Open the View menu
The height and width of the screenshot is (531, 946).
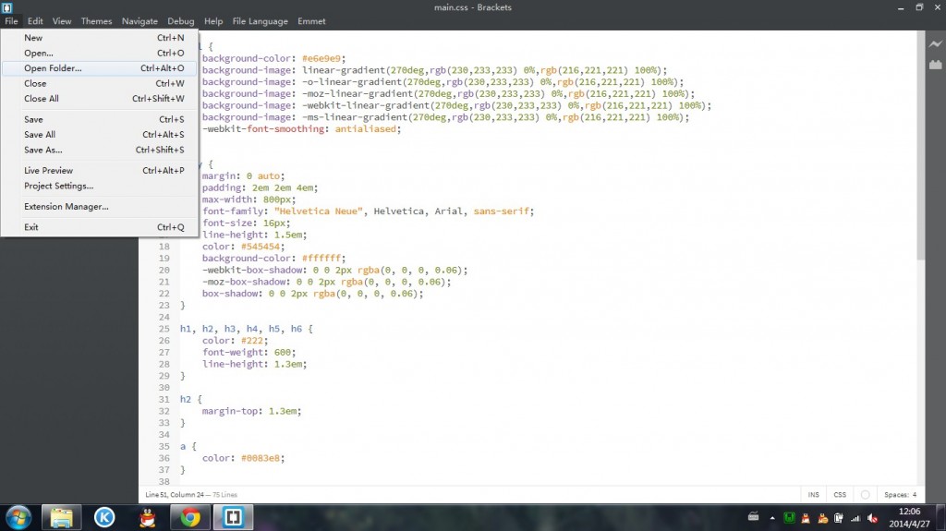(x=62, y=21)
